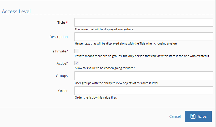
Task: Click the Active? label text
Action: coord(62,63)
